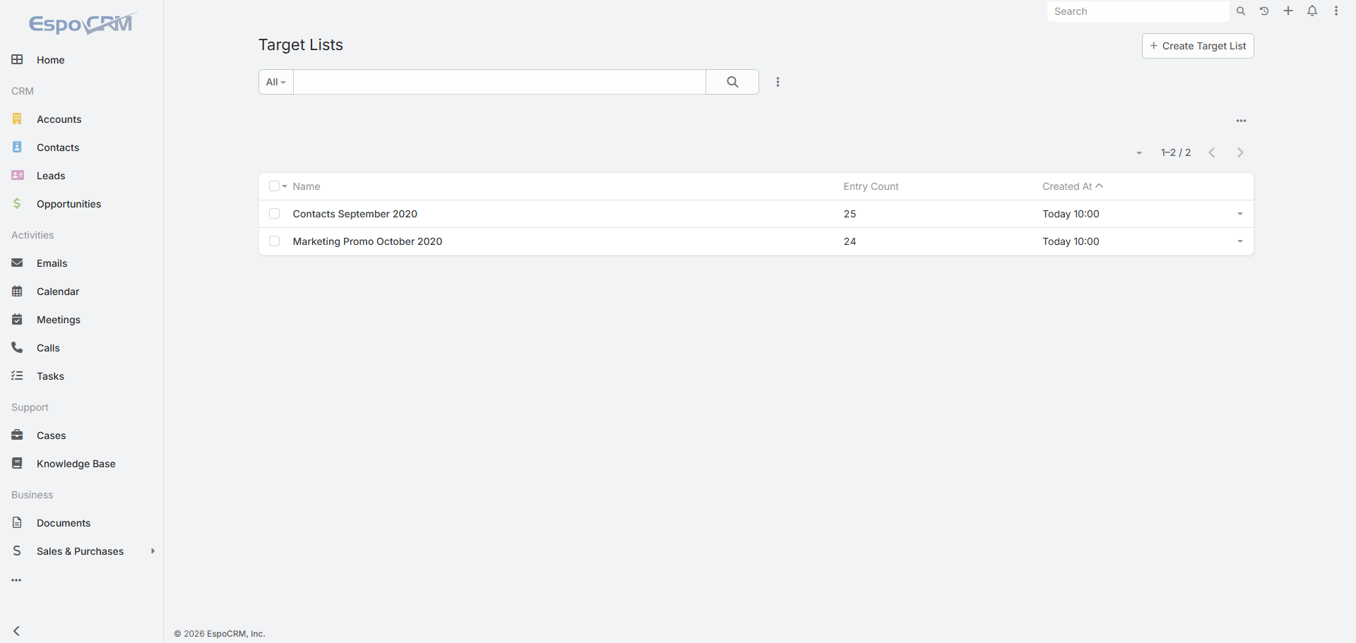
Task: Click the quick create plus icon
Action: [x=1288, y=11]
